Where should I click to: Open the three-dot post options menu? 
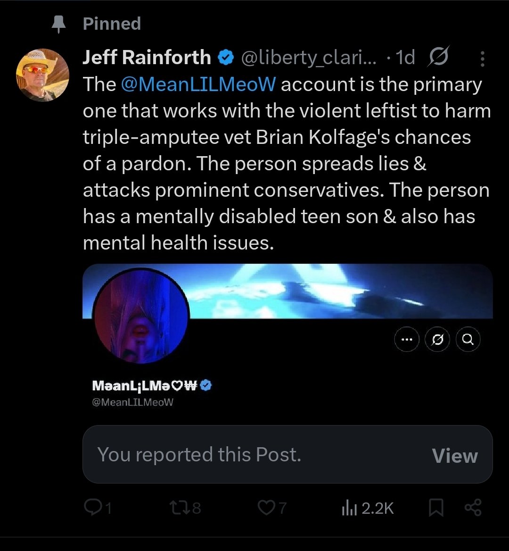[x=482, y=58]
